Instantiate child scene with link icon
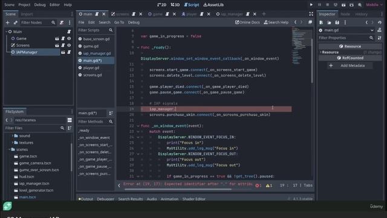387x218 pixels. click(x=15, y=22)
